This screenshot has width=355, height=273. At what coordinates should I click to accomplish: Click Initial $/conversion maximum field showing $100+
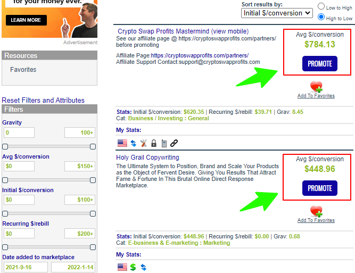80,200
